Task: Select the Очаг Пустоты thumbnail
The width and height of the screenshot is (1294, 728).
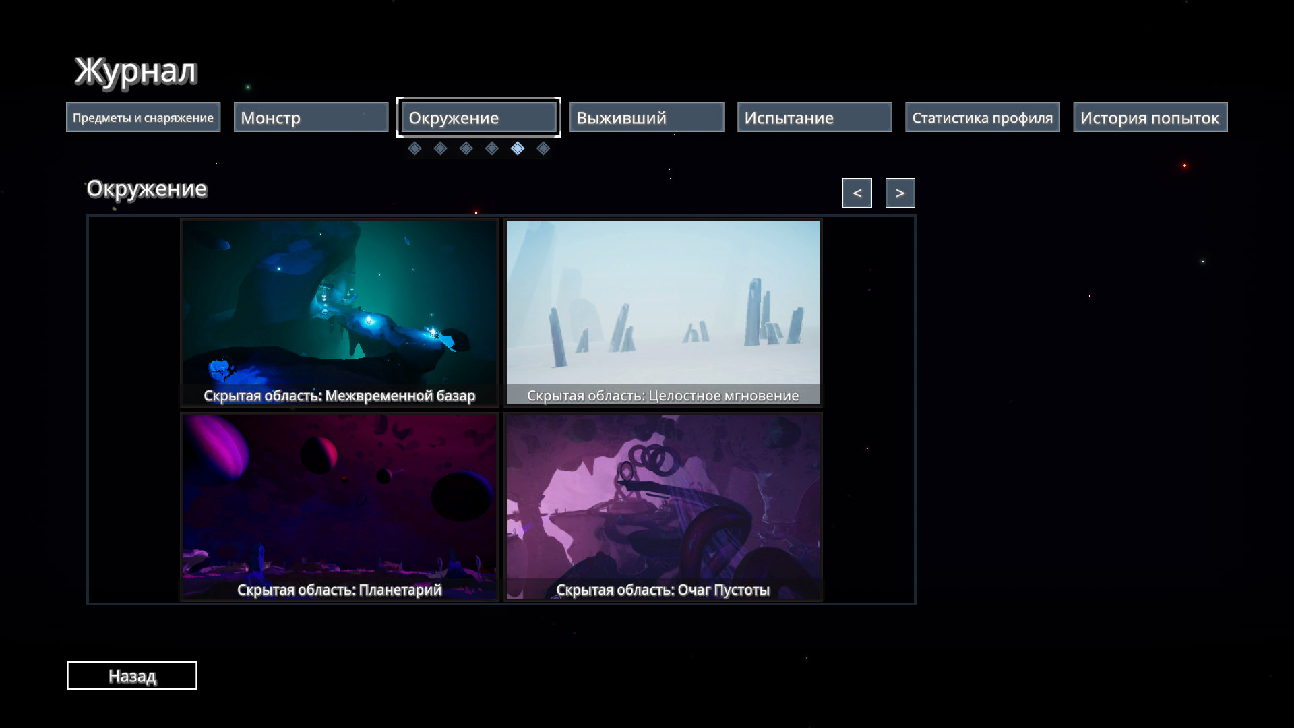Action: tap(663, 507)
